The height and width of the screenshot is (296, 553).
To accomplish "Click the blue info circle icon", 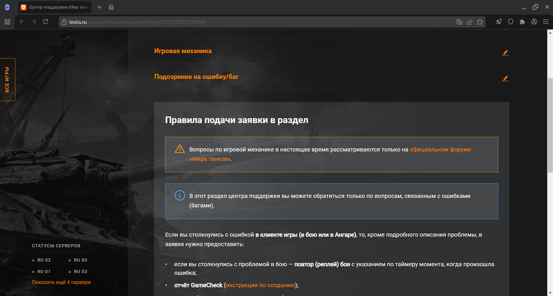I will pyautogui.click(x=180, y=195).
